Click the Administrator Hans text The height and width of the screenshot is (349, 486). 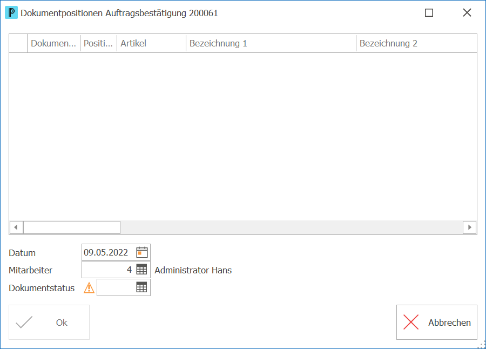coord(193,270)
